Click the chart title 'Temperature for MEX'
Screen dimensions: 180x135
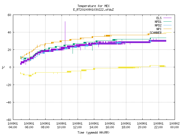click(93, 6)
